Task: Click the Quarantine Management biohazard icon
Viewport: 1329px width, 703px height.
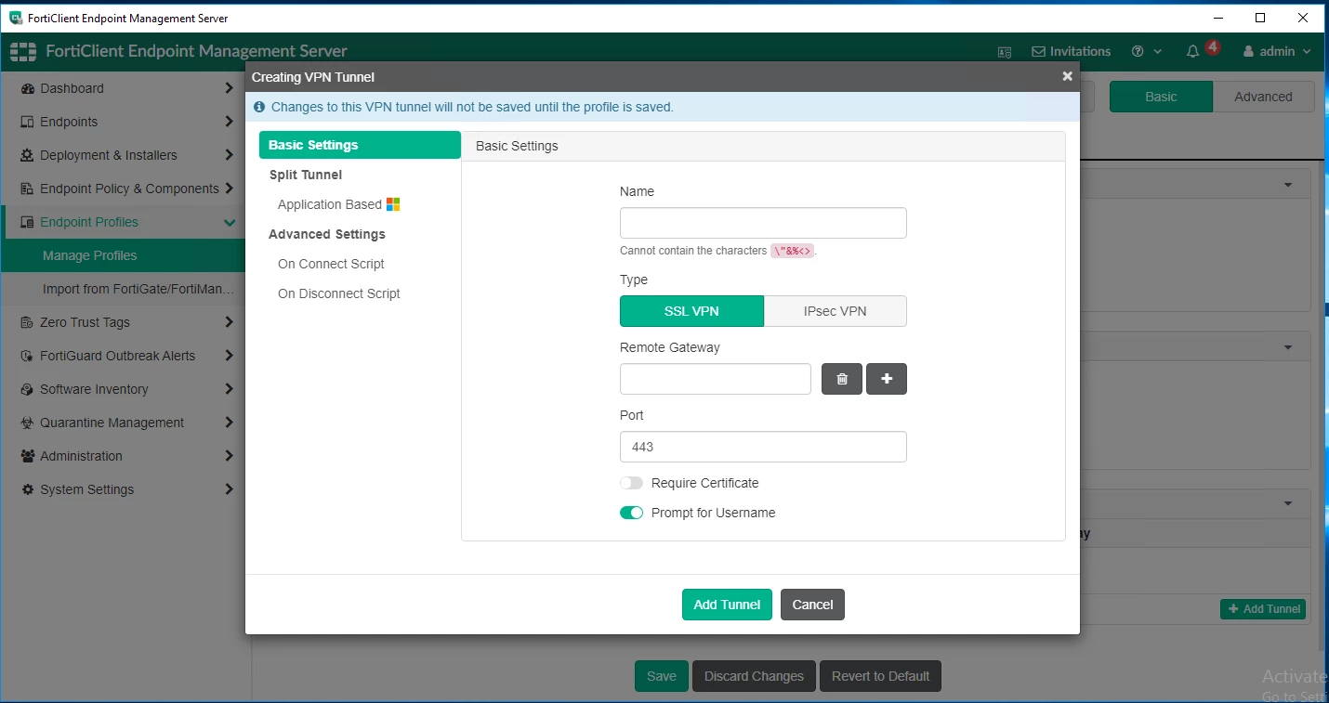Action: (27, 423)
